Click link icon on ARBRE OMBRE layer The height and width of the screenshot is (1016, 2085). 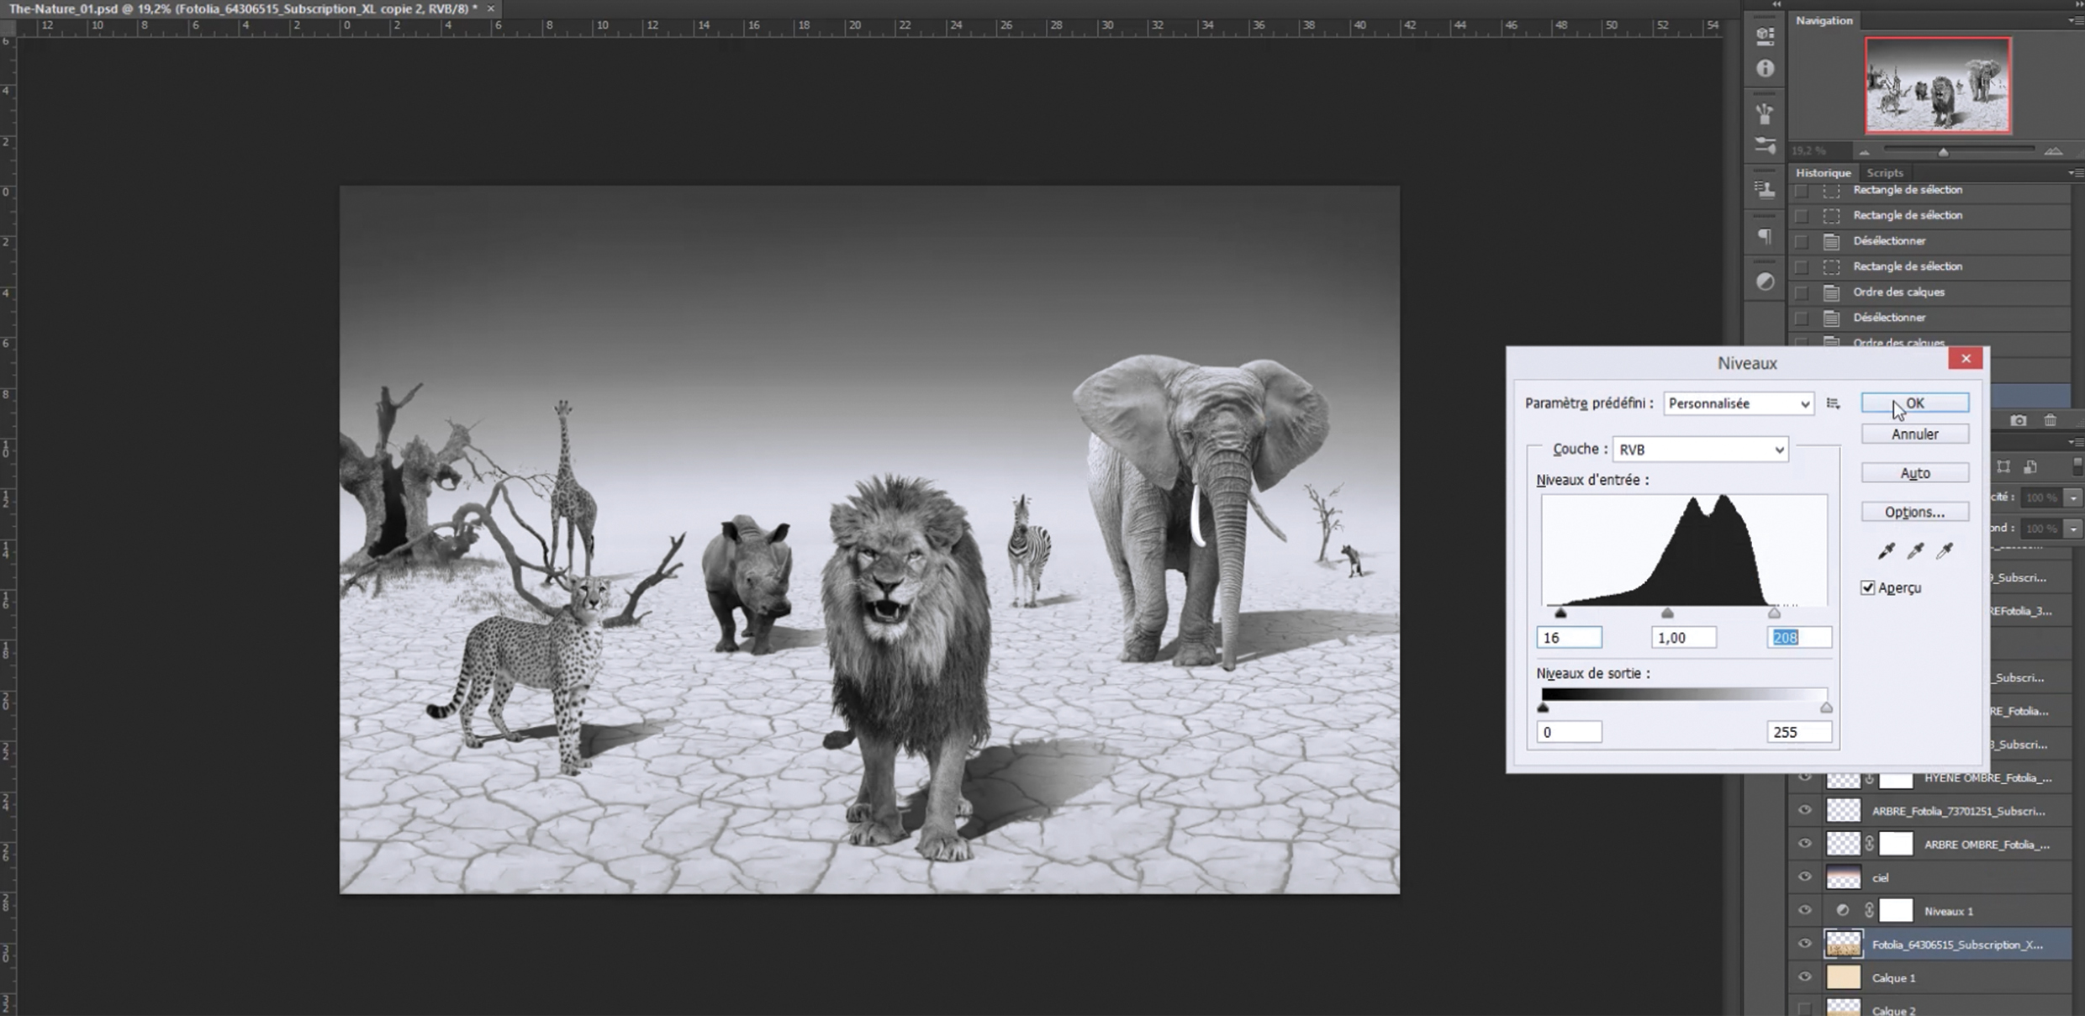[1869, 844]
